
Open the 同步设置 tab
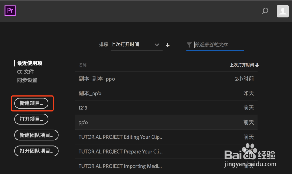(27, 80)
